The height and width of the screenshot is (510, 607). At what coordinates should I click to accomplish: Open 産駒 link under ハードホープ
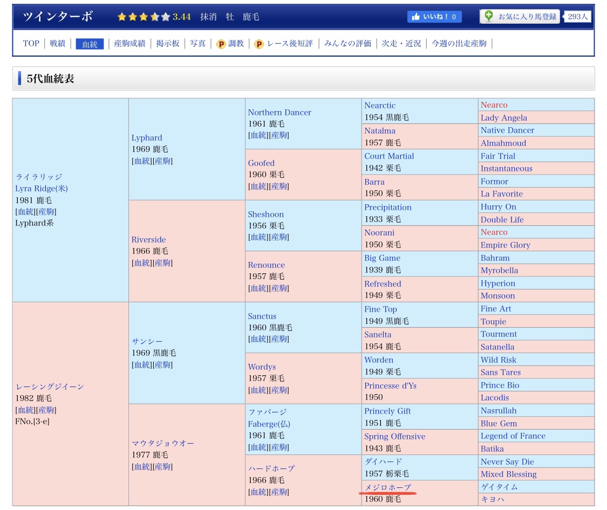pos(279,492)
